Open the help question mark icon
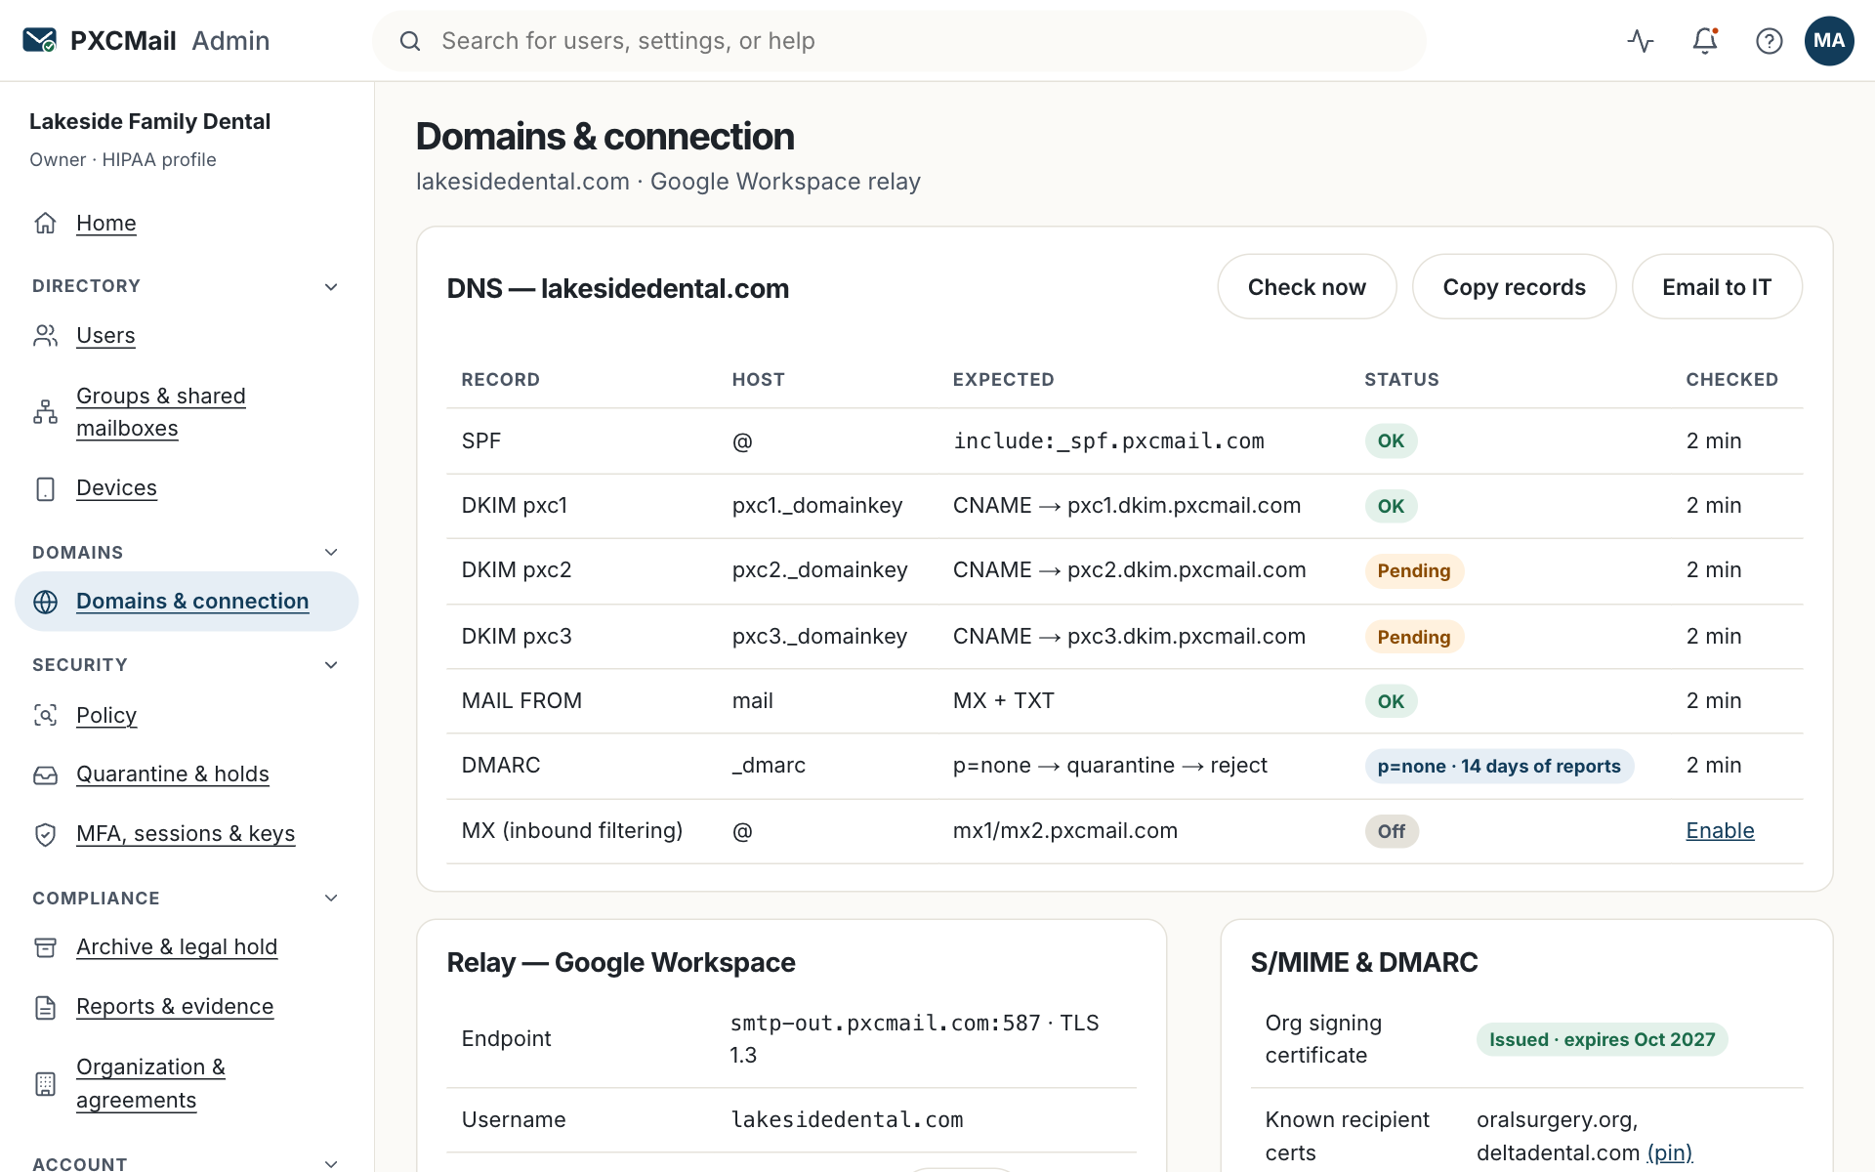 (x=1769, y=40)
